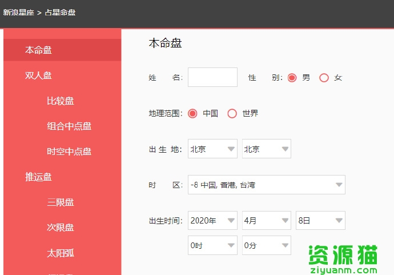Select 本命盘 in the sidebar menu
The height and width of the screenshot is (275, 394).
[x=62, y=50]
